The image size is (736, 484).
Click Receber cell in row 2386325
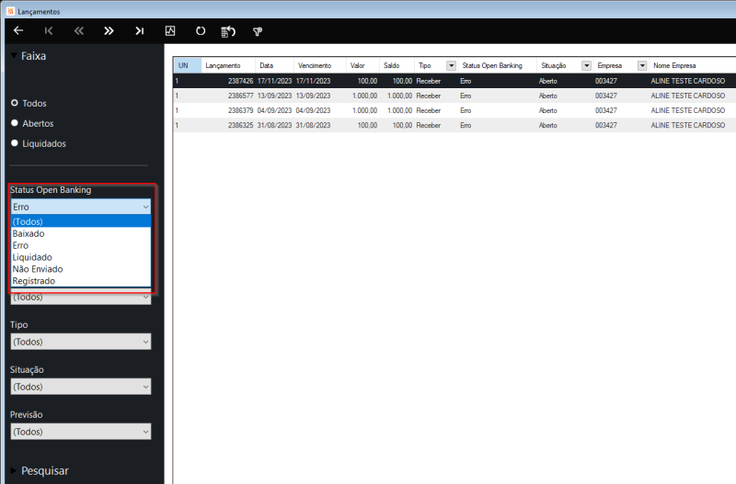coord(428,125)
